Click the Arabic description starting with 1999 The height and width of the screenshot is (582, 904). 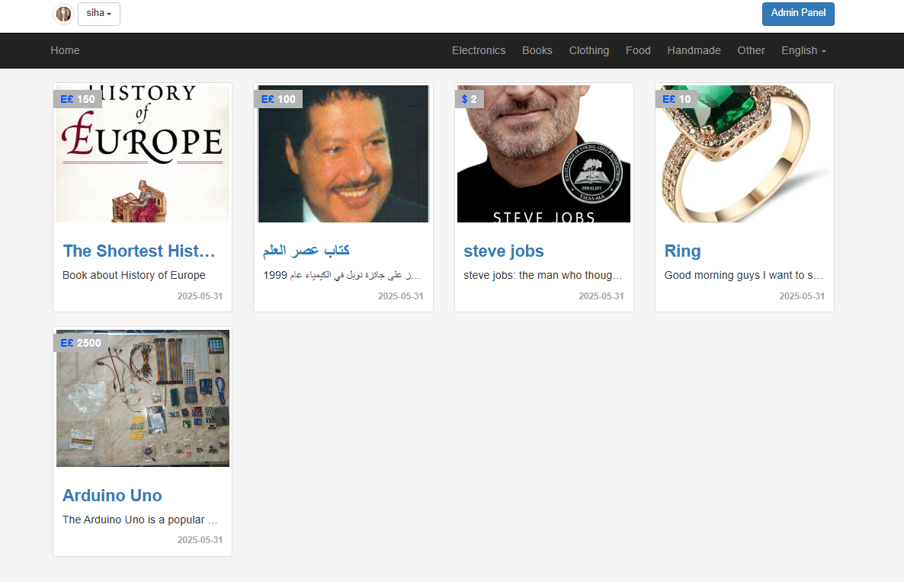(x=342, y=276)
